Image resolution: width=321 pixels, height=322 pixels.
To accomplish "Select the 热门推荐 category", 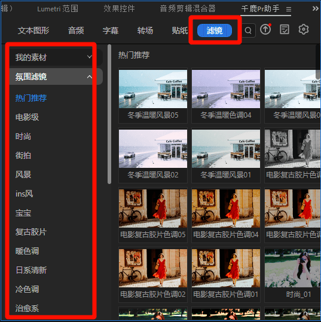I will point(31,98).
